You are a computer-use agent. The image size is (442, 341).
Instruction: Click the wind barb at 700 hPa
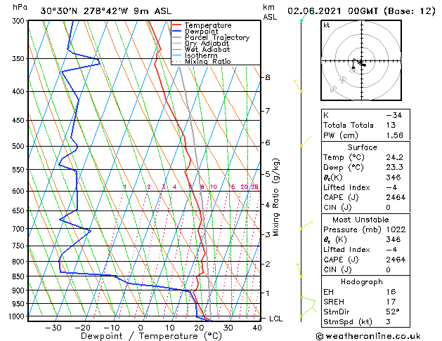pyautogui.click(x=306, y=225)
